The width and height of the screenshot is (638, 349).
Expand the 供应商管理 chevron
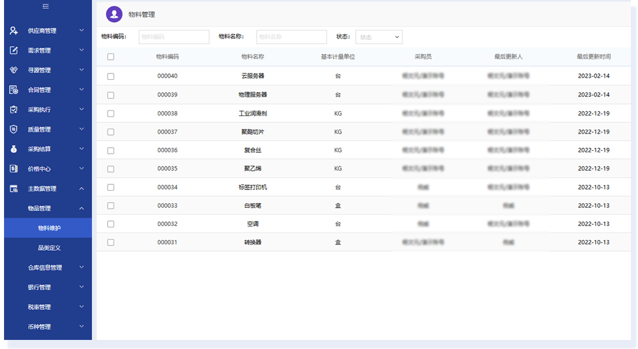[x=82, y=30]
